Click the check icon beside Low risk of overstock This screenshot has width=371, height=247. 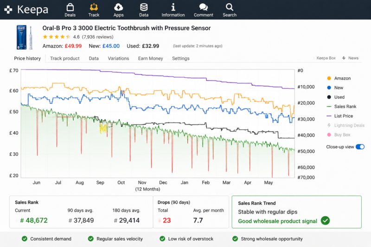click(162, 239)
